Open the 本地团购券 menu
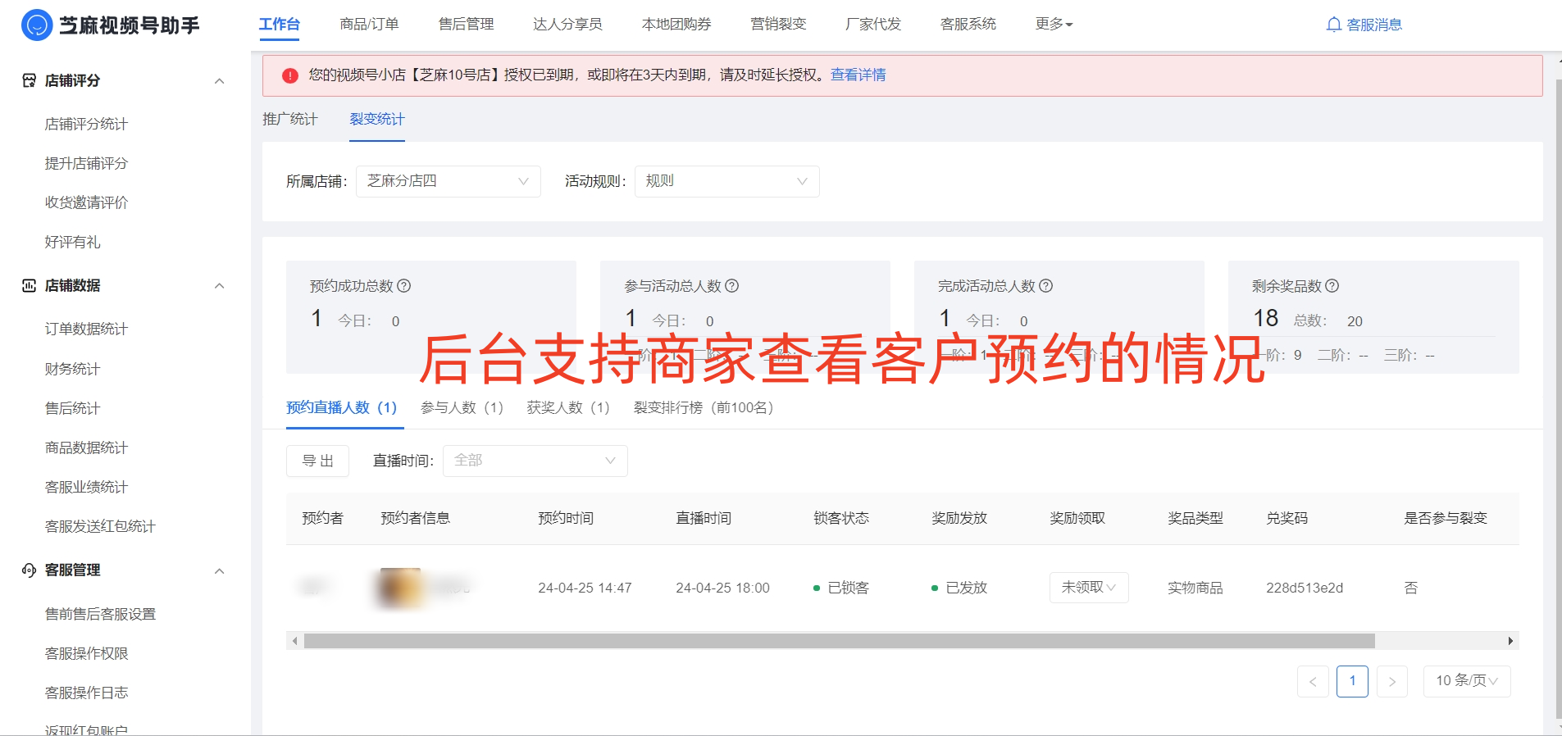The width and height of the screenshot is (1562, 736). coord(676,24)
